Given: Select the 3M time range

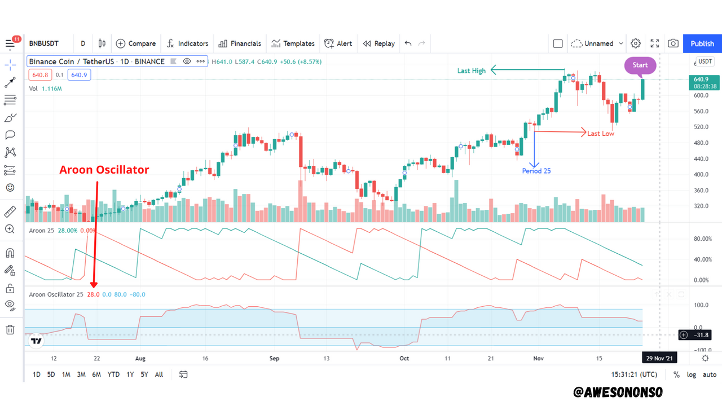Looking at the screenshot, I should click(81, 374).
